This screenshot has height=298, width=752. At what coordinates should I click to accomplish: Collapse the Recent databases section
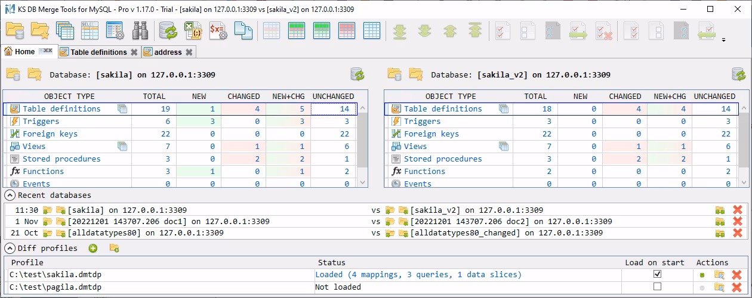[x=10, y=195]
